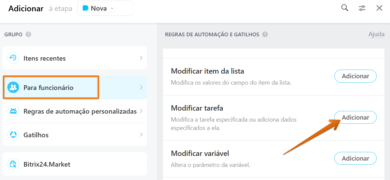Select Regras de automação personalizadas group
Viewport: 390px width, 180px height.
(75, 111)
